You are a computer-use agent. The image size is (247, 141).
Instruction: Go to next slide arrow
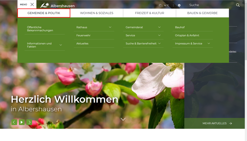click(29, 122)
